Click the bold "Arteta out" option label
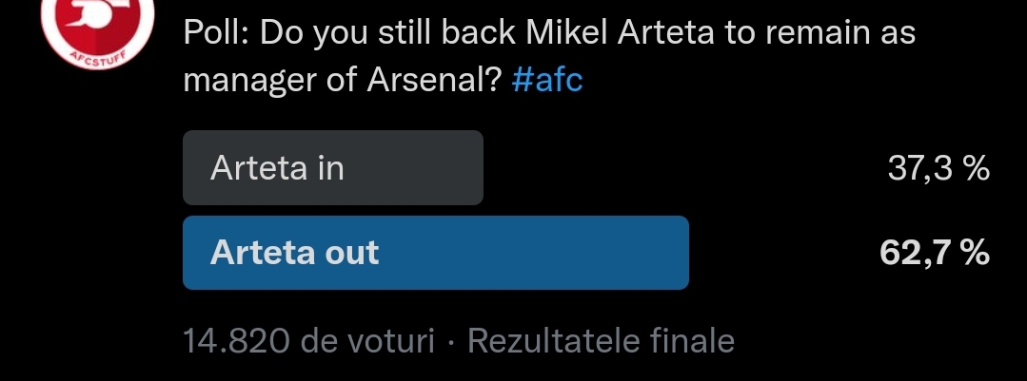Viewport: 1027px width, 381px height. 294,253
